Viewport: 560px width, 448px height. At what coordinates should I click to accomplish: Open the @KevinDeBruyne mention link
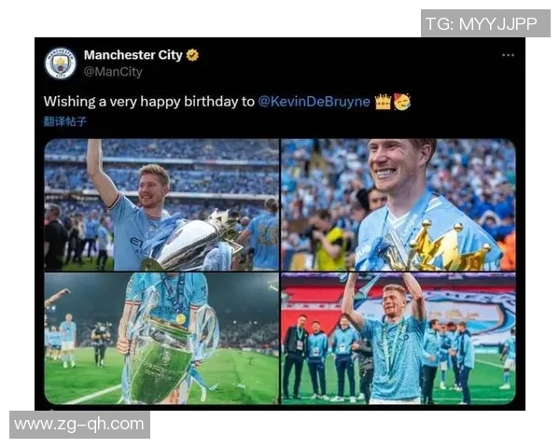[x=314, y=102]
